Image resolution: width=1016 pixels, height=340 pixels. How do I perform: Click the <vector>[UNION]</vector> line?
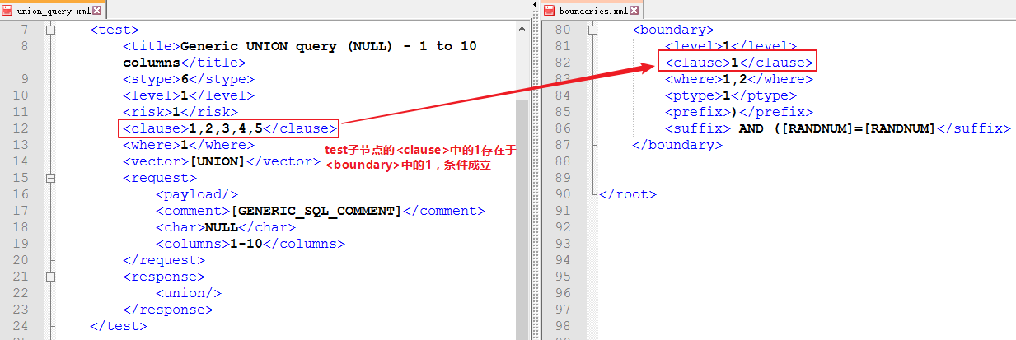[222, 161]
